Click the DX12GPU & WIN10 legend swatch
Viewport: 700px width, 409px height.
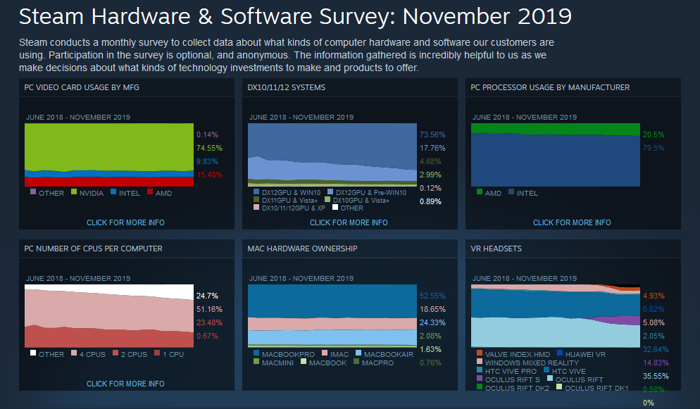tap(256, 191)
